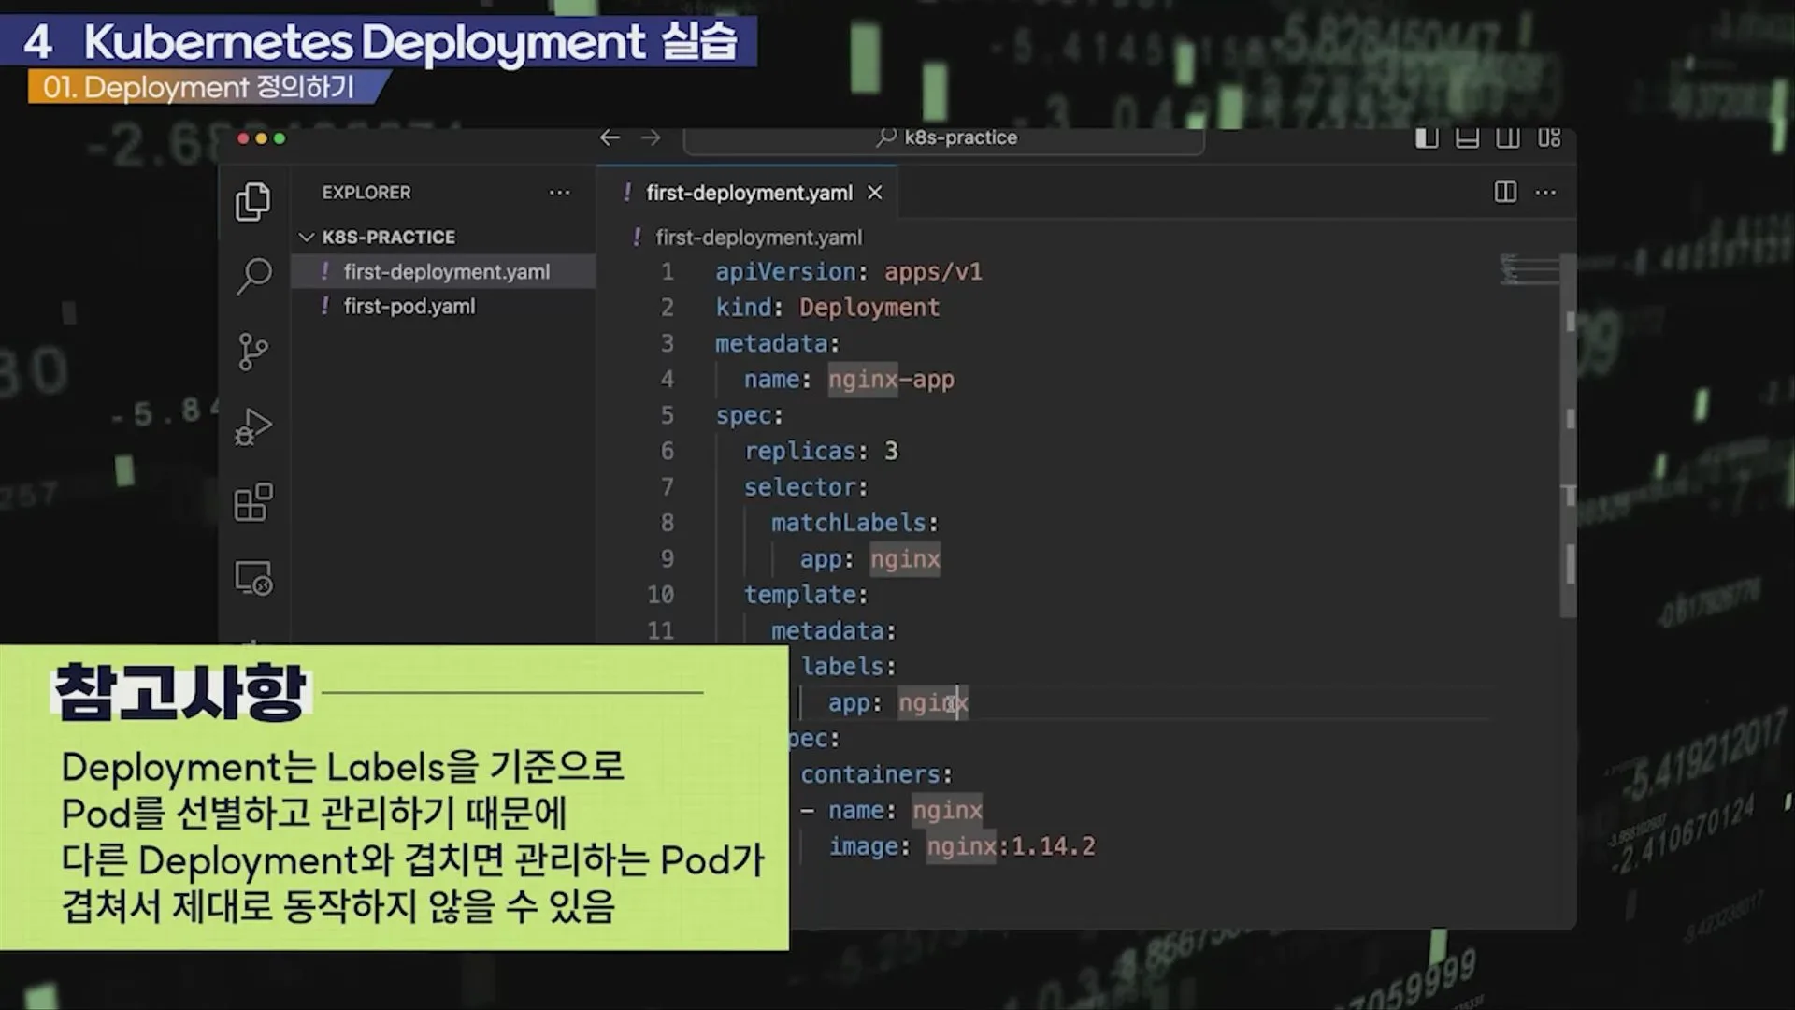Viewport: 1795px width, 1010px height.
Task: Click the editor minimap preview
Action: click(1529, 269)
